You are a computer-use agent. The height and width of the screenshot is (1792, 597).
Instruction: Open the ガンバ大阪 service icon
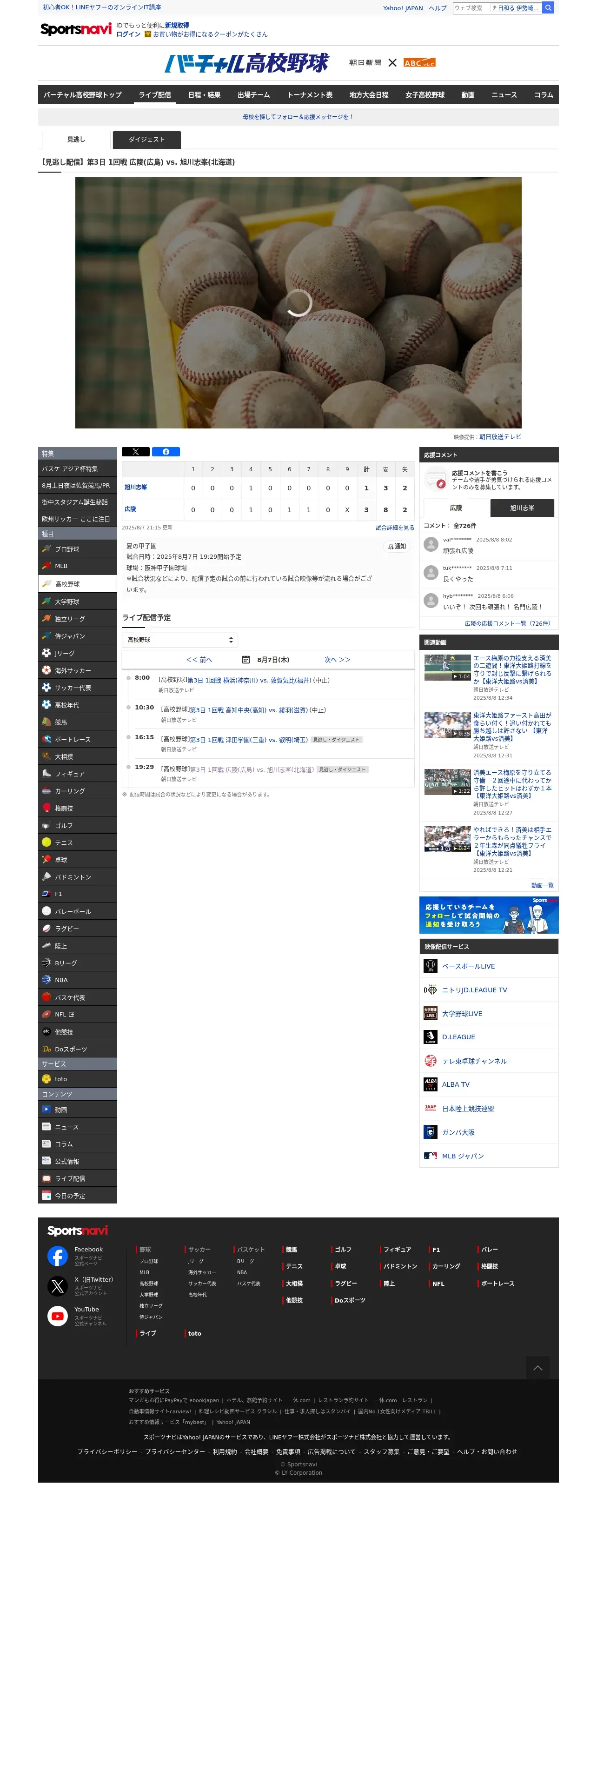point(430,1132)
